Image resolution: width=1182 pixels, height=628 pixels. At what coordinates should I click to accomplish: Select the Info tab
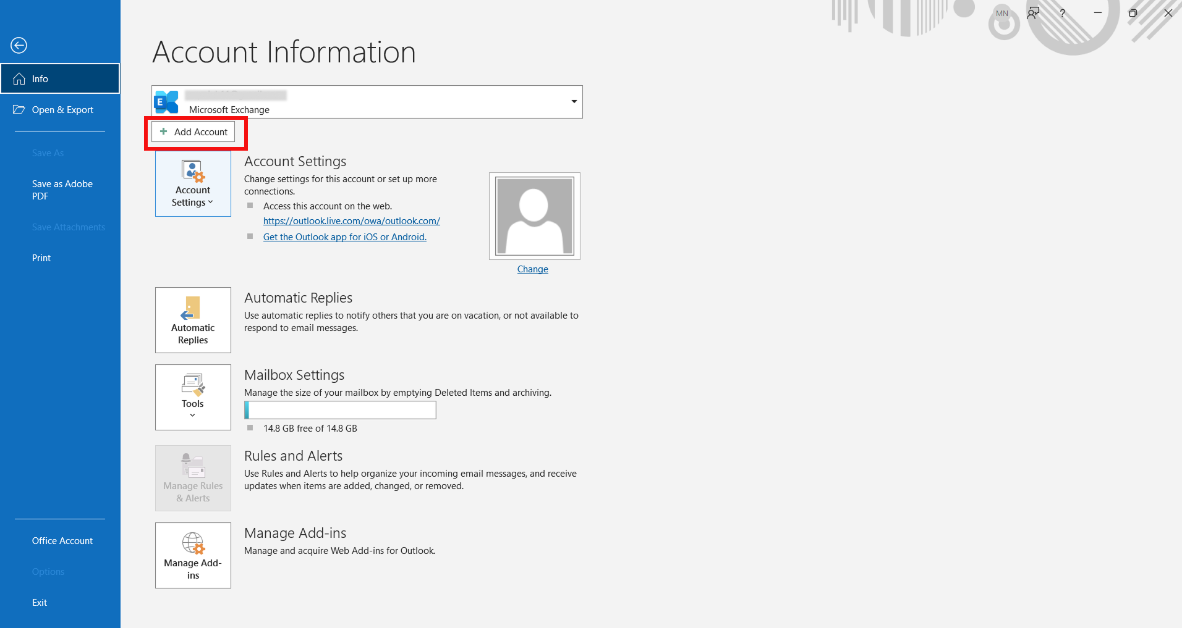click(60, 78)
